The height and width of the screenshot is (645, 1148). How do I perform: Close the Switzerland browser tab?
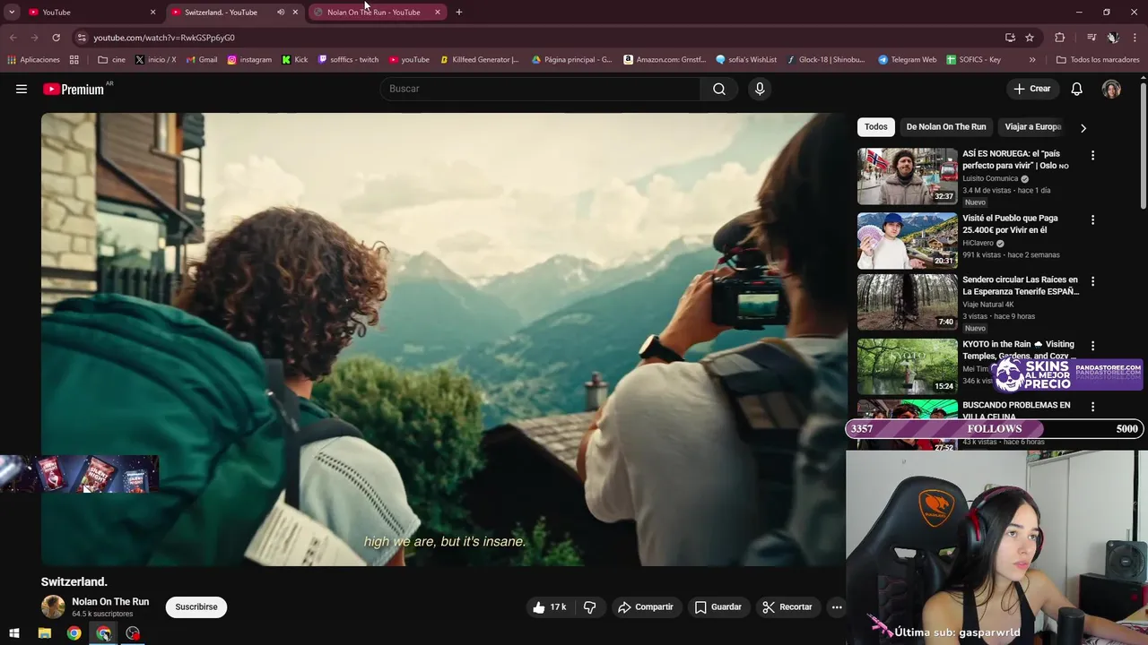(x=295, y=12)
